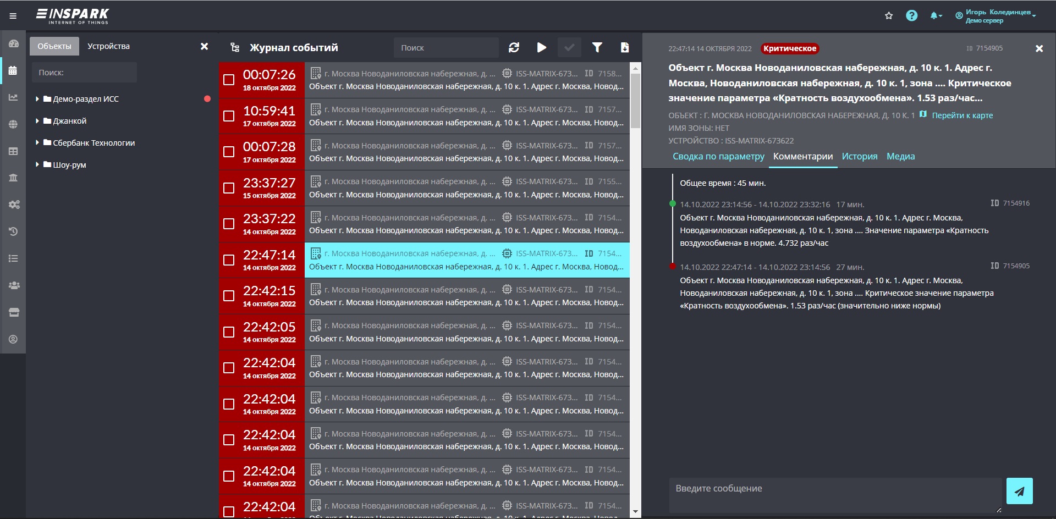Screen dimensions: 1056x519
Task: Tick checkbox for event 23:37:22
Action: tap(229, 224)
